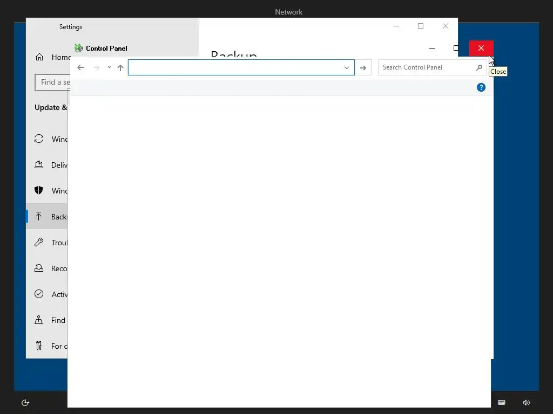Viewport: 553px width, 414px height.
Task: Open on-screen keyboard icon
Action: point(502,402)
